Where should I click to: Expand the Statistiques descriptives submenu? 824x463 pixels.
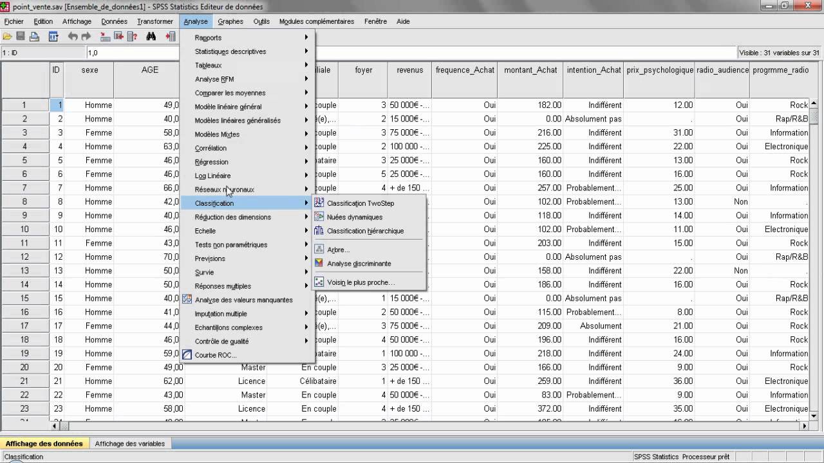[247, 51]
